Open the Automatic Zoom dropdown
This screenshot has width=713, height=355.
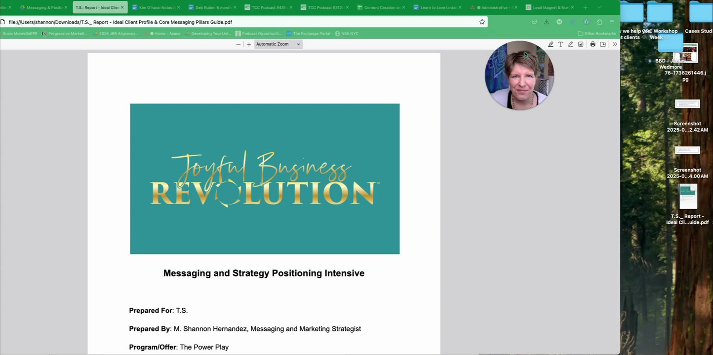[x=278, y=44]
